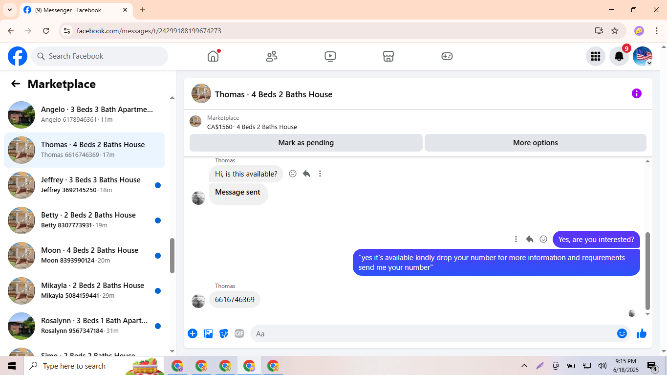The width and height of the screenshot is (667, 375).
Task: Open Chrome tab search dropdown
Action: coord(10,10)
